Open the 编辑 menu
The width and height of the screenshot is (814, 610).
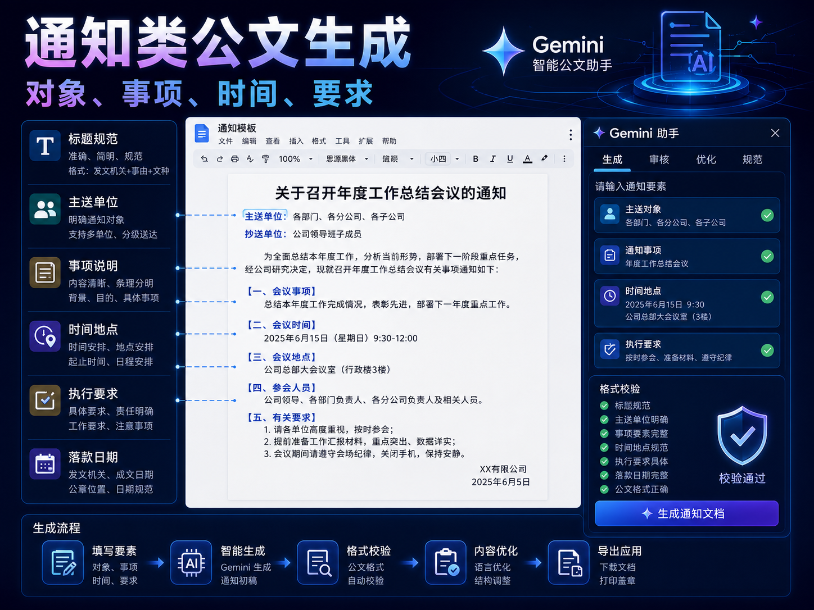249,141
